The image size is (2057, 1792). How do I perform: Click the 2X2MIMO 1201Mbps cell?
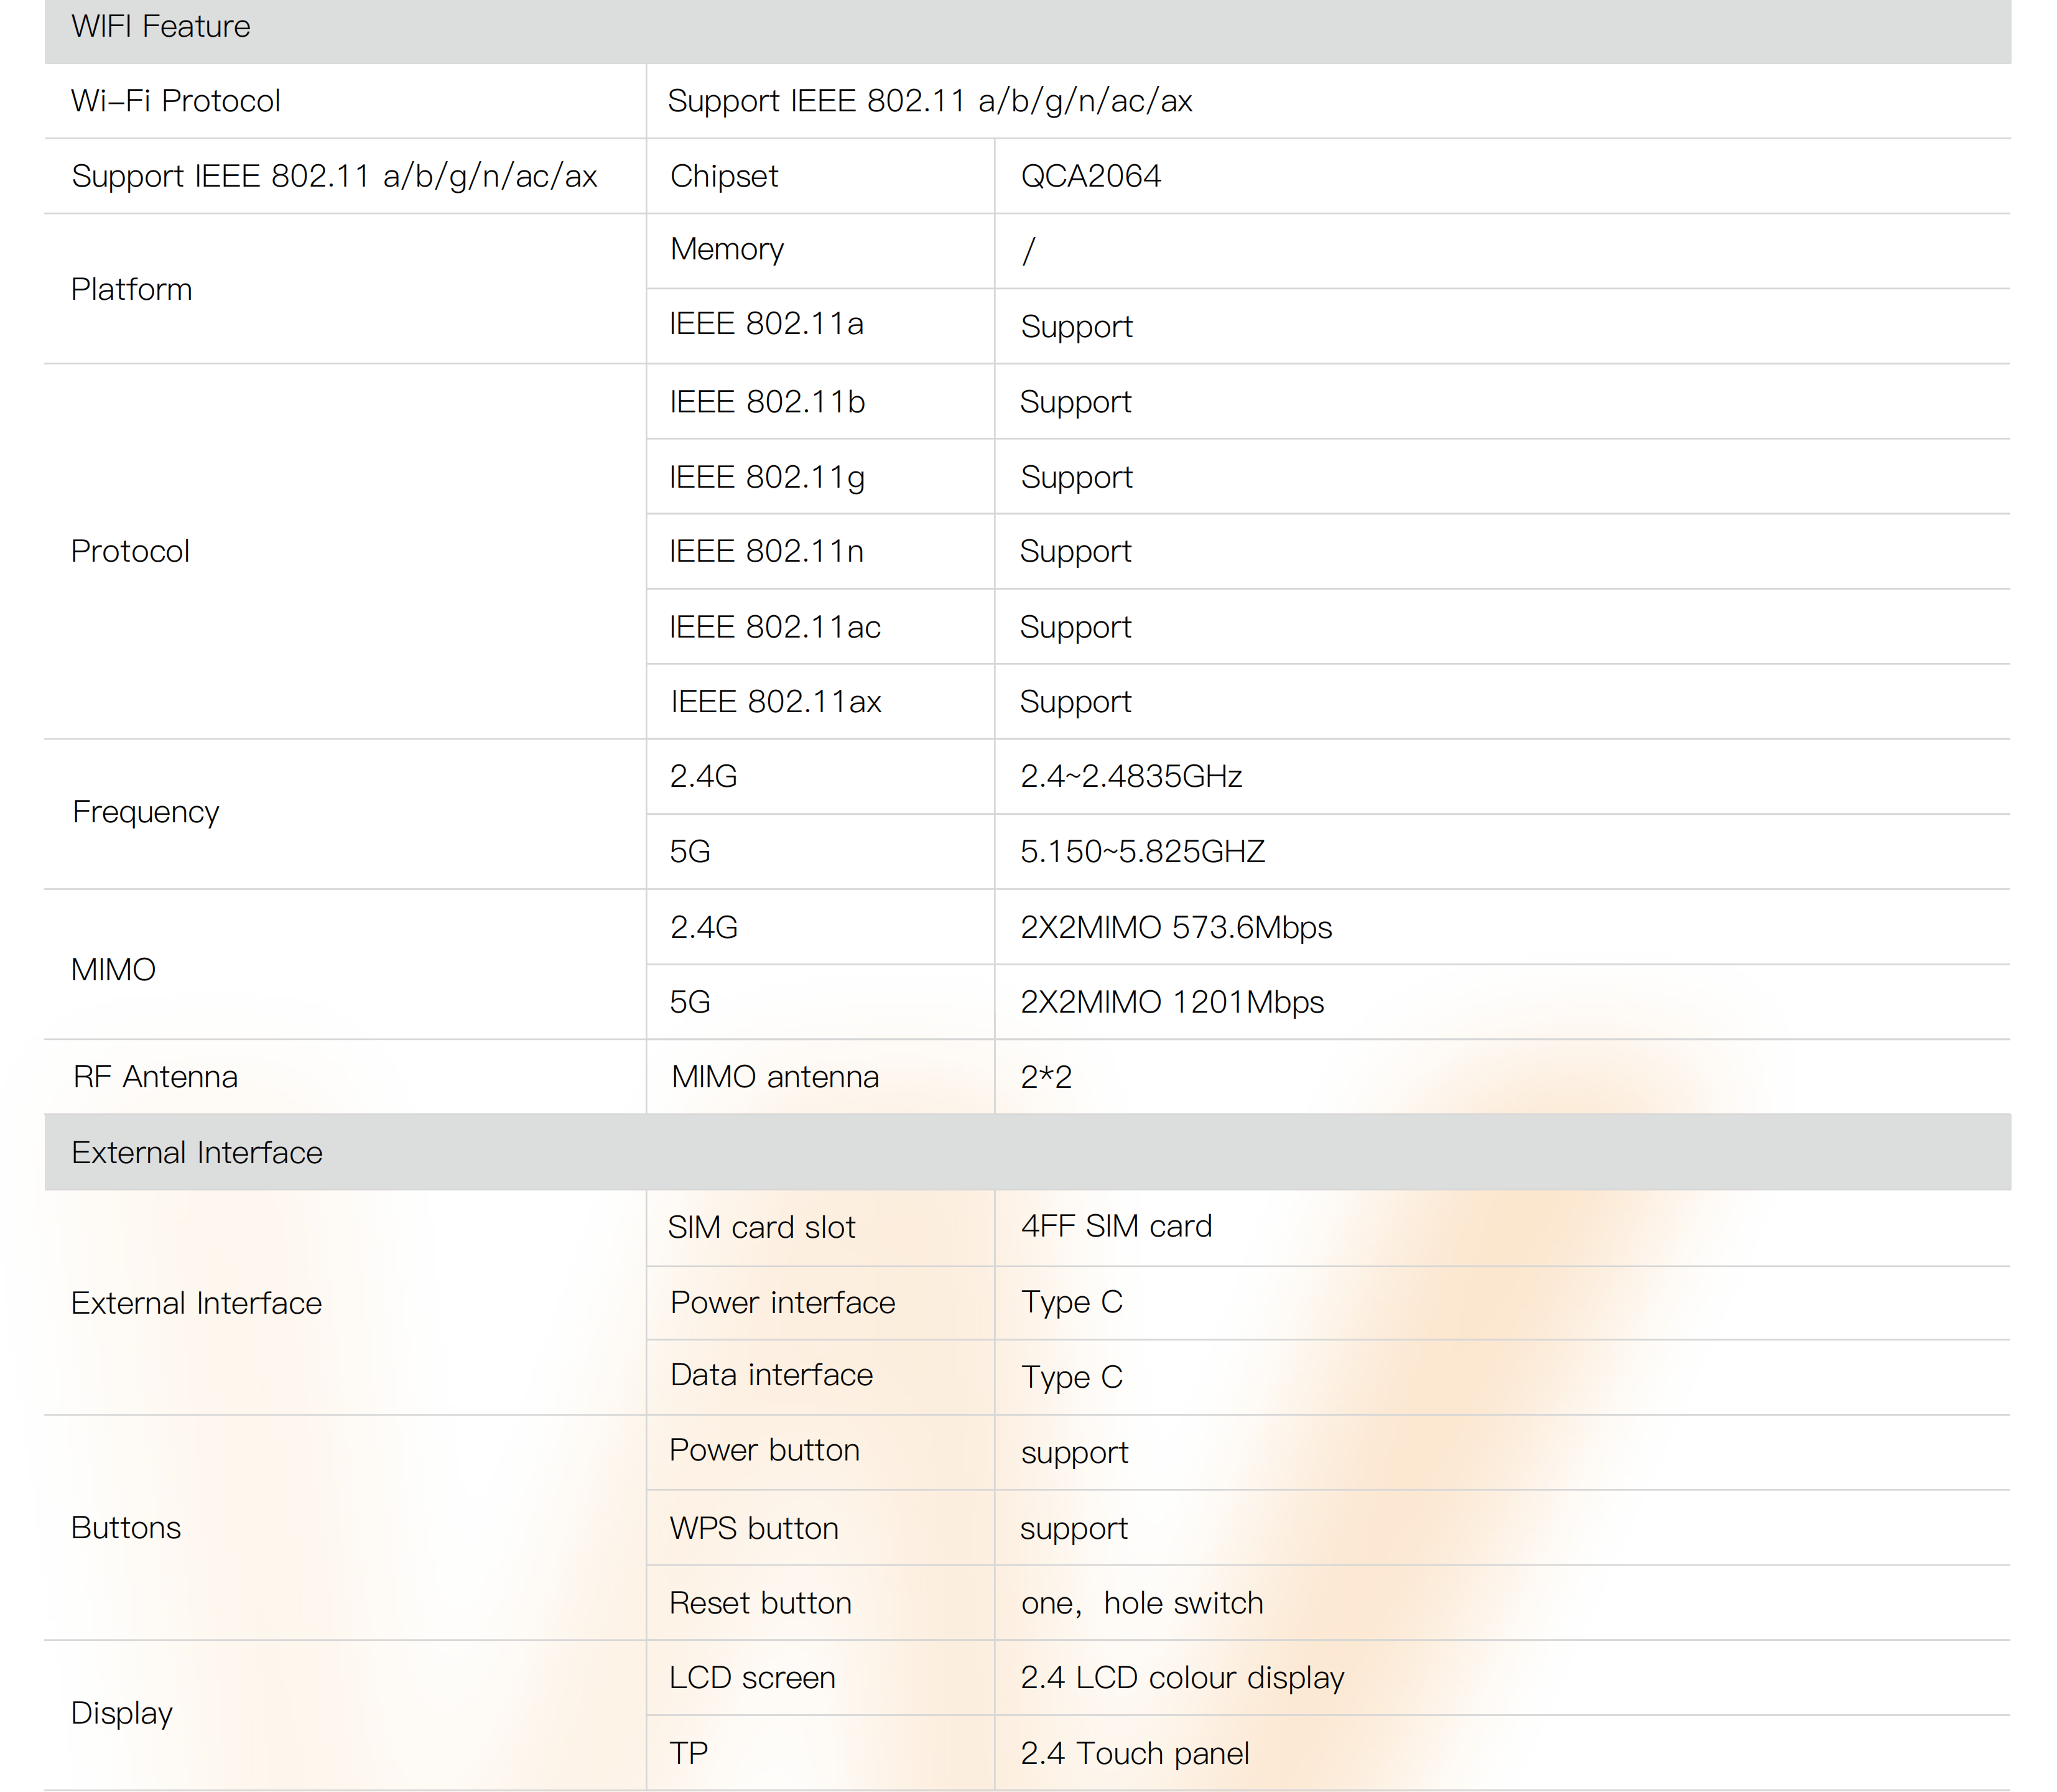coord(1171,1002)
